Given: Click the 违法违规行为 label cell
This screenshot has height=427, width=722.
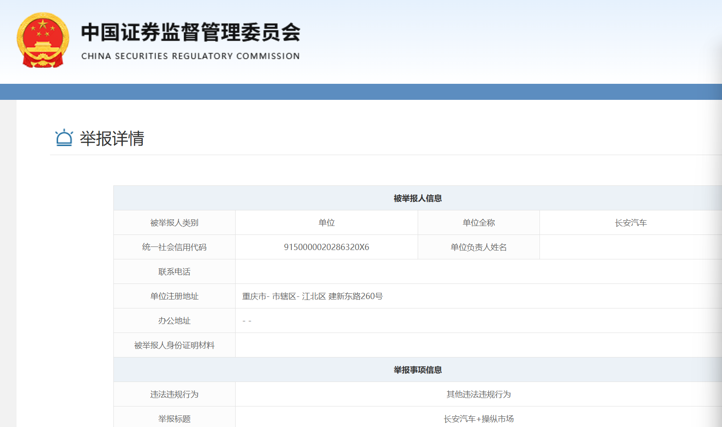Looking at the screenshot, I should tap(174, 394).
